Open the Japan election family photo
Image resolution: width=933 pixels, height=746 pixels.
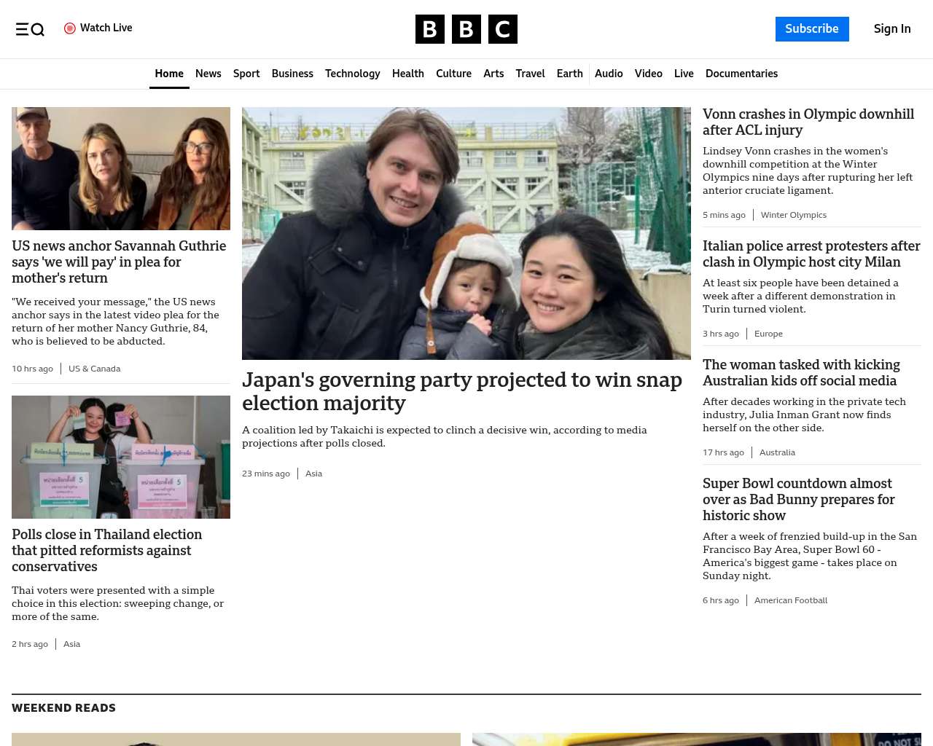coord(466,233)
